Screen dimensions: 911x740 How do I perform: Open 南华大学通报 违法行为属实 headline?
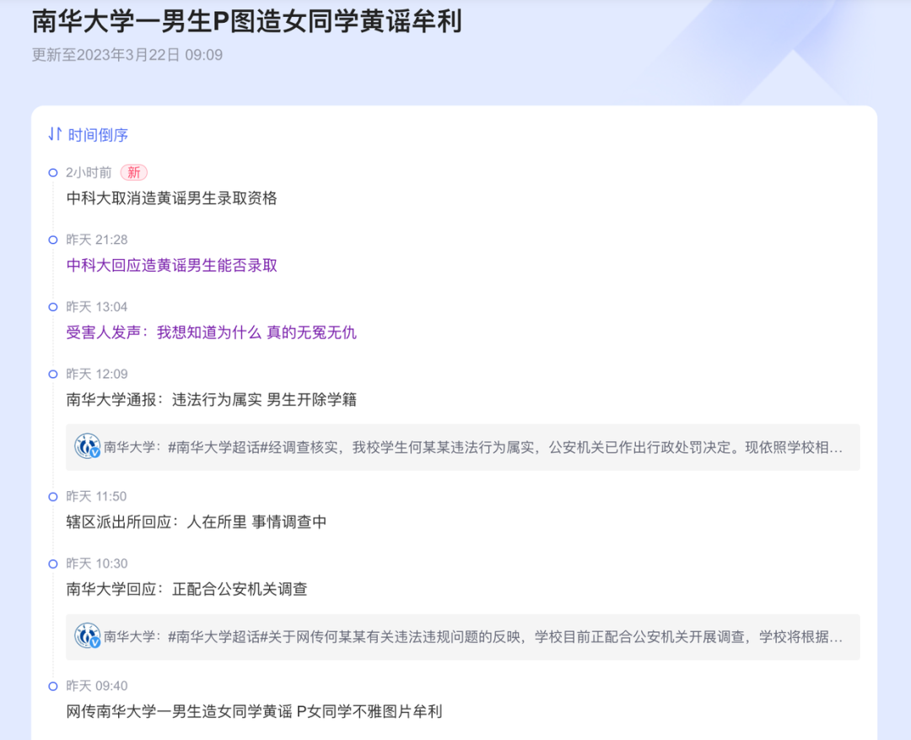211,399
